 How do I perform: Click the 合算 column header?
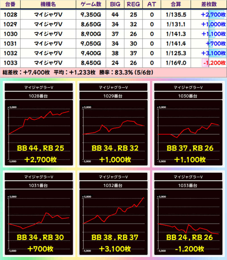(x=176, y=4)
